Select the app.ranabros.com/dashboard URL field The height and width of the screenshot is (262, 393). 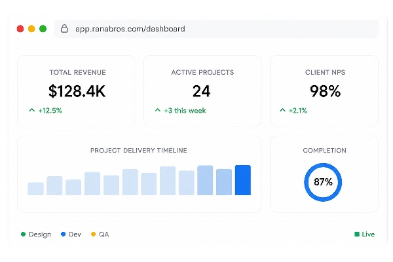pyautogui.click(x=217, y=29)
